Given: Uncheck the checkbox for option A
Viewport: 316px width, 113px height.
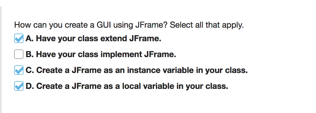Looking at the screenshot, I should pyautogui.click(x=19, y=38).
